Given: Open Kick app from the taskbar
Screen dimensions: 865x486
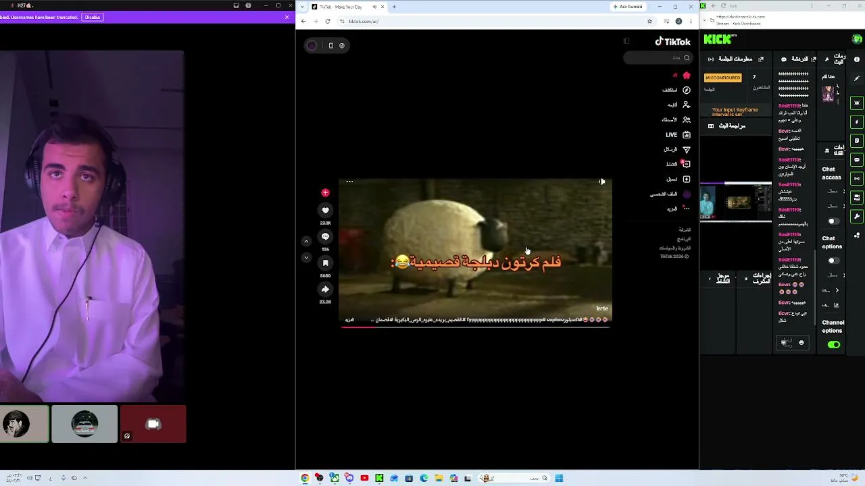Looking at the screenshot, I should (x=379, y=479).
